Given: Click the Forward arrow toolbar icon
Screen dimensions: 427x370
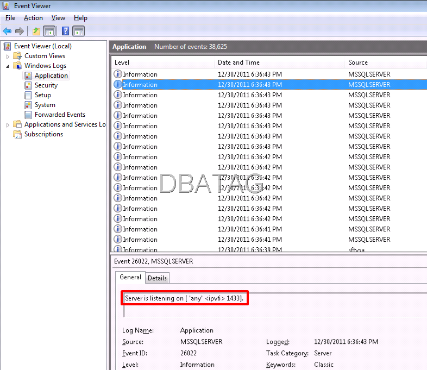Looking at the screenshot, I should (20, 31).
